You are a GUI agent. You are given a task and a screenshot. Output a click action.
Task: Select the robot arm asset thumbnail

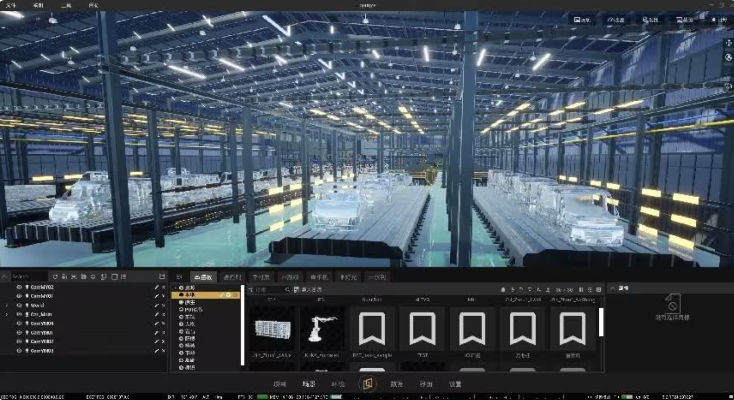click(323, 329)
